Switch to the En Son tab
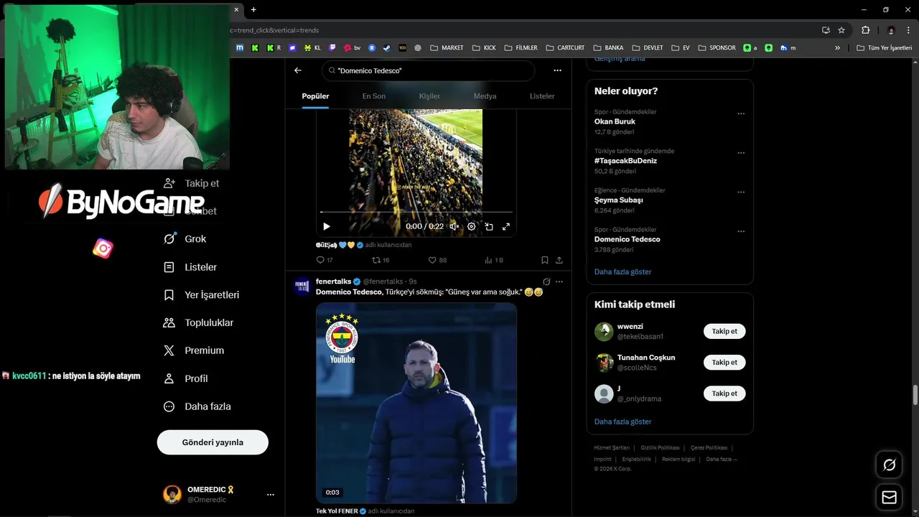 373,96
